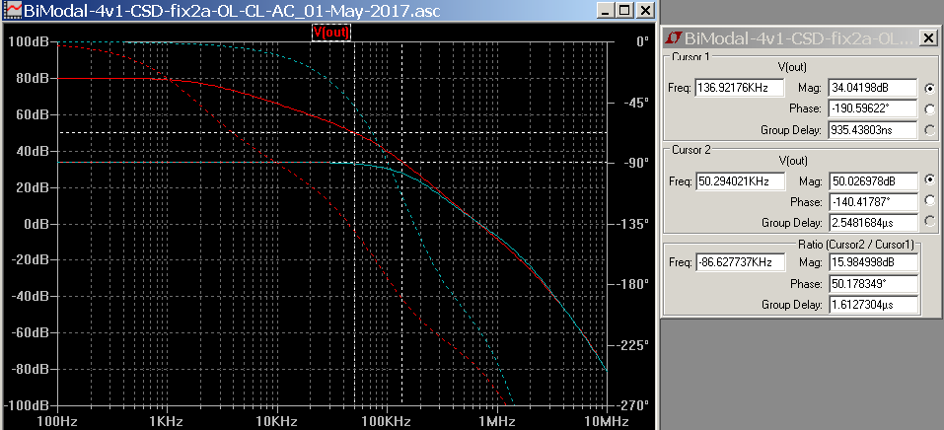Close the cursor readout window
The width and height of the screenshot is (944, 430).
point(926,39)
